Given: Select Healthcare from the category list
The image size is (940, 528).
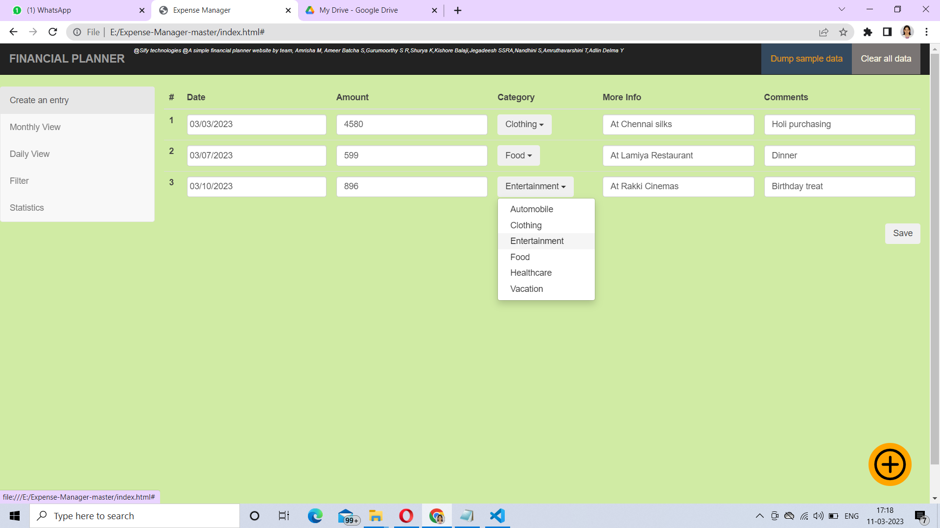Looking at the screenshot, I should (x=531, y=272).
